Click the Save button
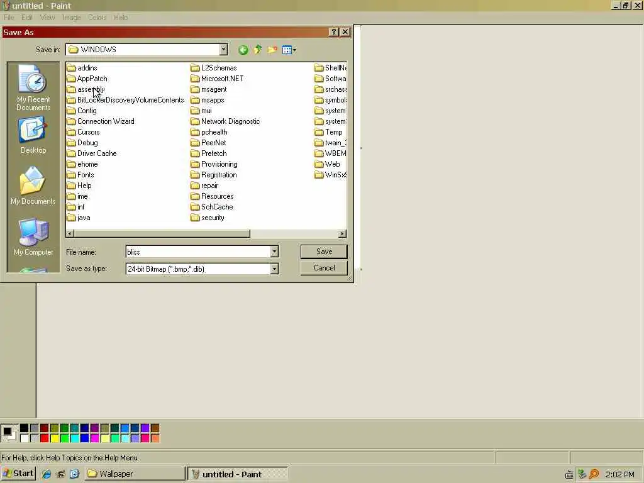The height and width of the screenshot is (483, 644). coord(324,252)
